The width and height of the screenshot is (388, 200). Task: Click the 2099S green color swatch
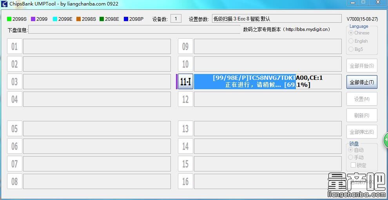(9, 19)
